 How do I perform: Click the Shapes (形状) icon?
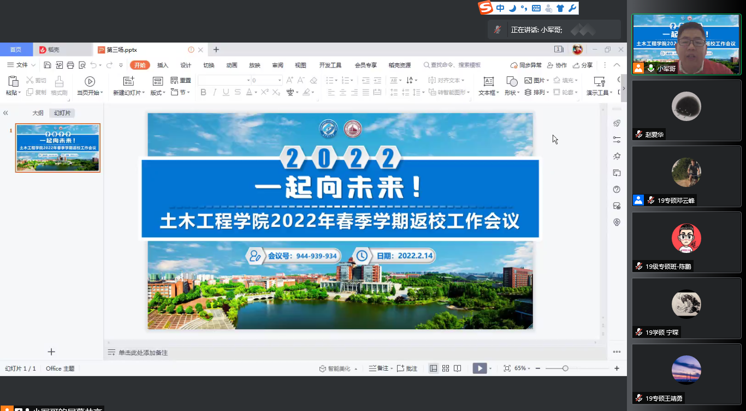pos(512,82)
